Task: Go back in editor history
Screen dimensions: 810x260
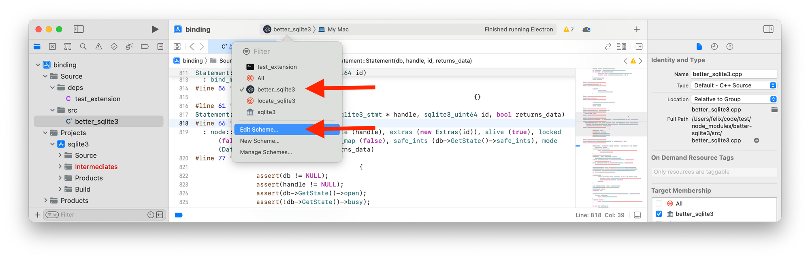Action: pos(192,47)
